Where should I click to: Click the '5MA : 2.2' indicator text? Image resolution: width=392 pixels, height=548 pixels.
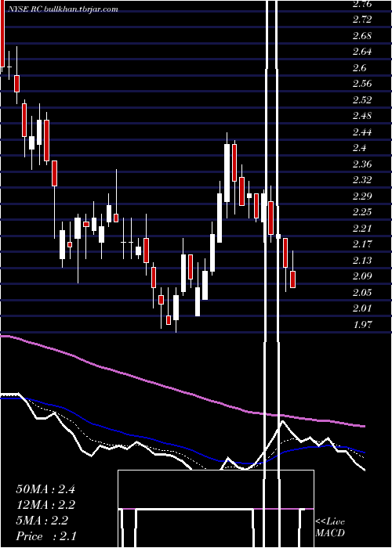click(x=42, y=521)
